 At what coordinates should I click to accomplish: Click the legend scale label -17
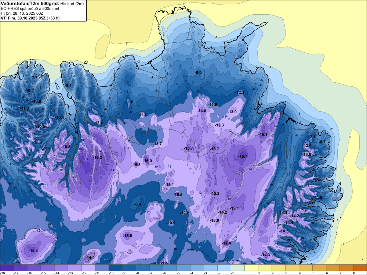pos(16,273)
